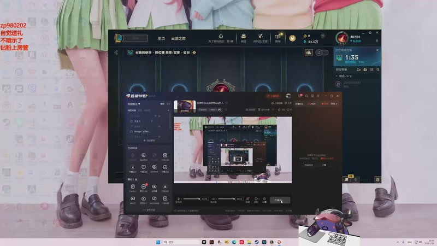Click the streaming preview canvas

(x=233, y=150)
